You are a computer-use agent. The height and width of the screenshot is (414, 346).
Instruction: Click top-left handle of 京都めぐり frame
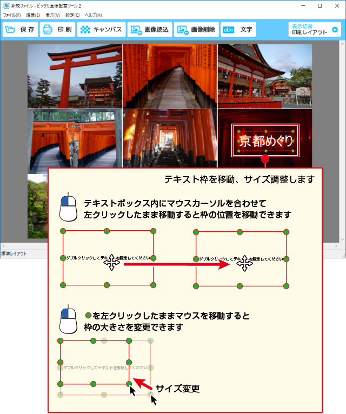[239, 131]
